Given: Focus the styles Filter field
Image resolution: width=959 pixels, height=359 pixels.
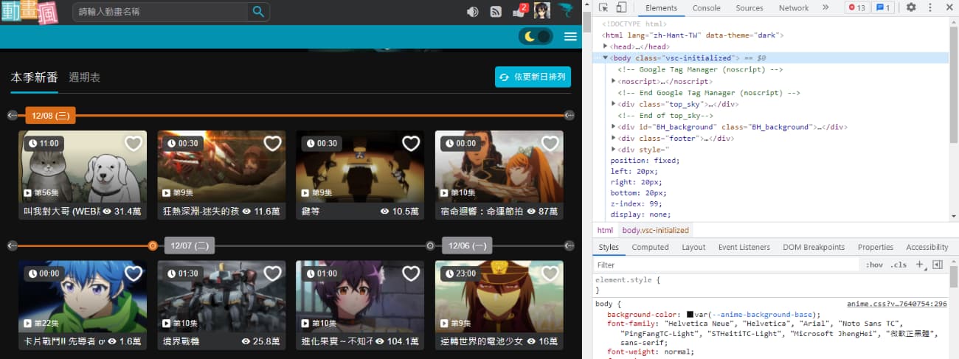Looking at the screenshot, I should (727, 265).
